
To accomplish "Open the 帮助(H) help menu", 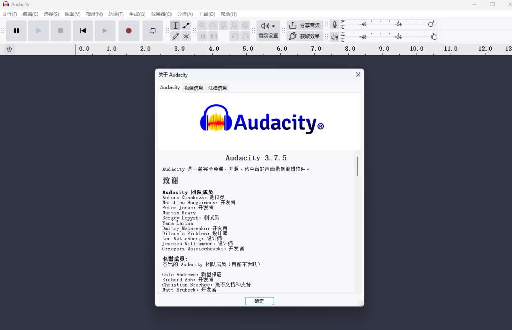I will coord(228,14).
